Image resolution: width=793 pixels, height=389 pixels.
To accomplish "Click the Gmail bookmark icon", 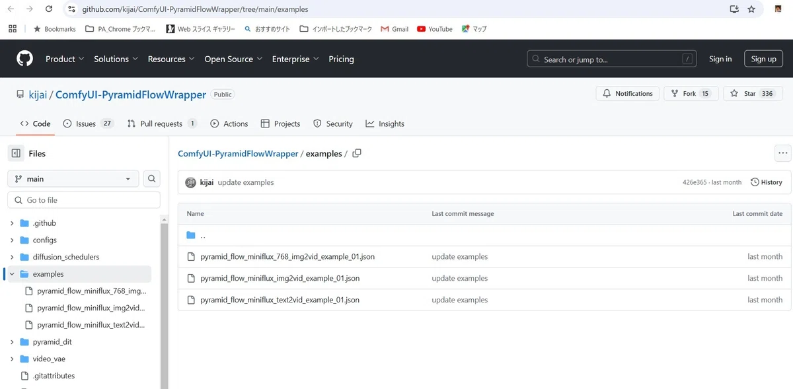I will point(385,29).
